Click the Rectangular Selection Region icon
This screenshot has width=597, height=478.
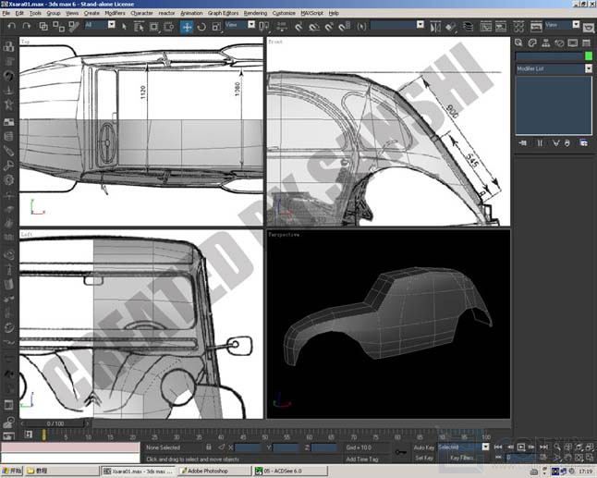point(153,26)
